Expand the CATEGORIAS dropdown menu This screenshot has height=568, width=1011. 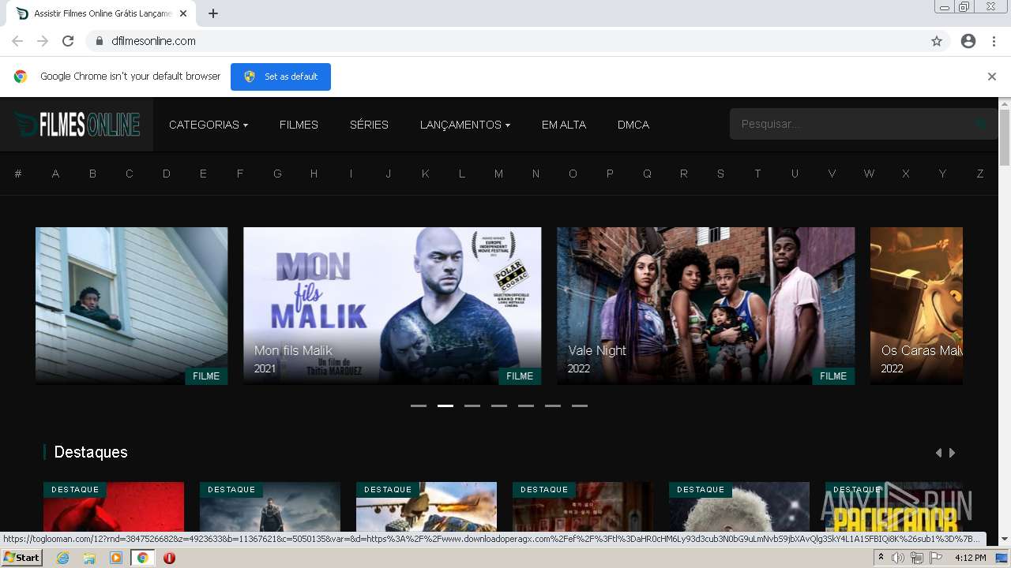[x=209, y=125]
